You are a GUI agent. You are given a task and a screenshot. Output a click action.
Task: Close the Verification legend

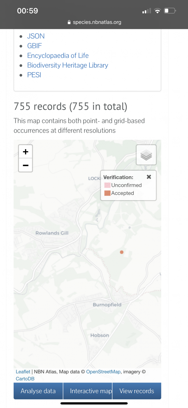click(x=149, y=177)
